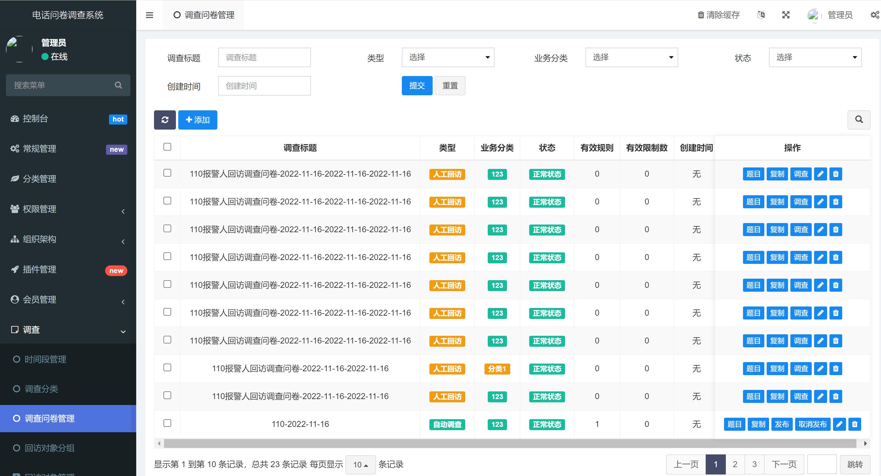Image resolution: width=881 pixels, height=476 pixels.
Task: Check the second survey row checkbox
Action: tap(167, 201)
